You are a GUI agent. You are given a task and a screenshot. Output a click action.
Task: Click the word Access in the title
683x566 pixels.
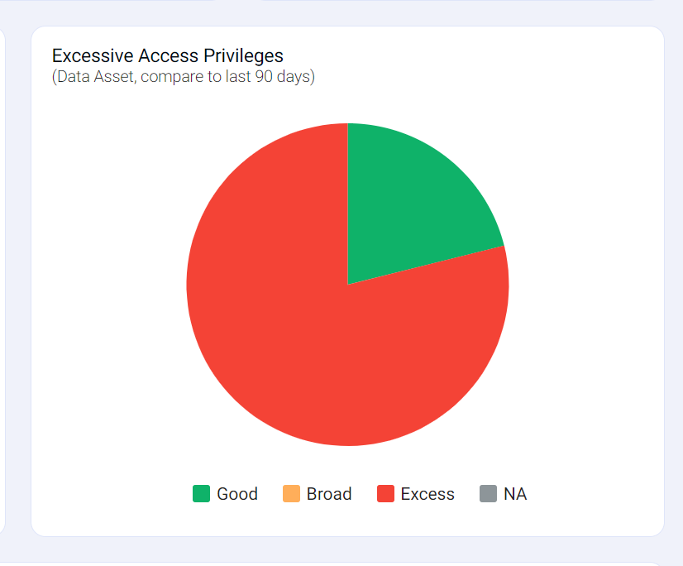[x=169, y=55]
